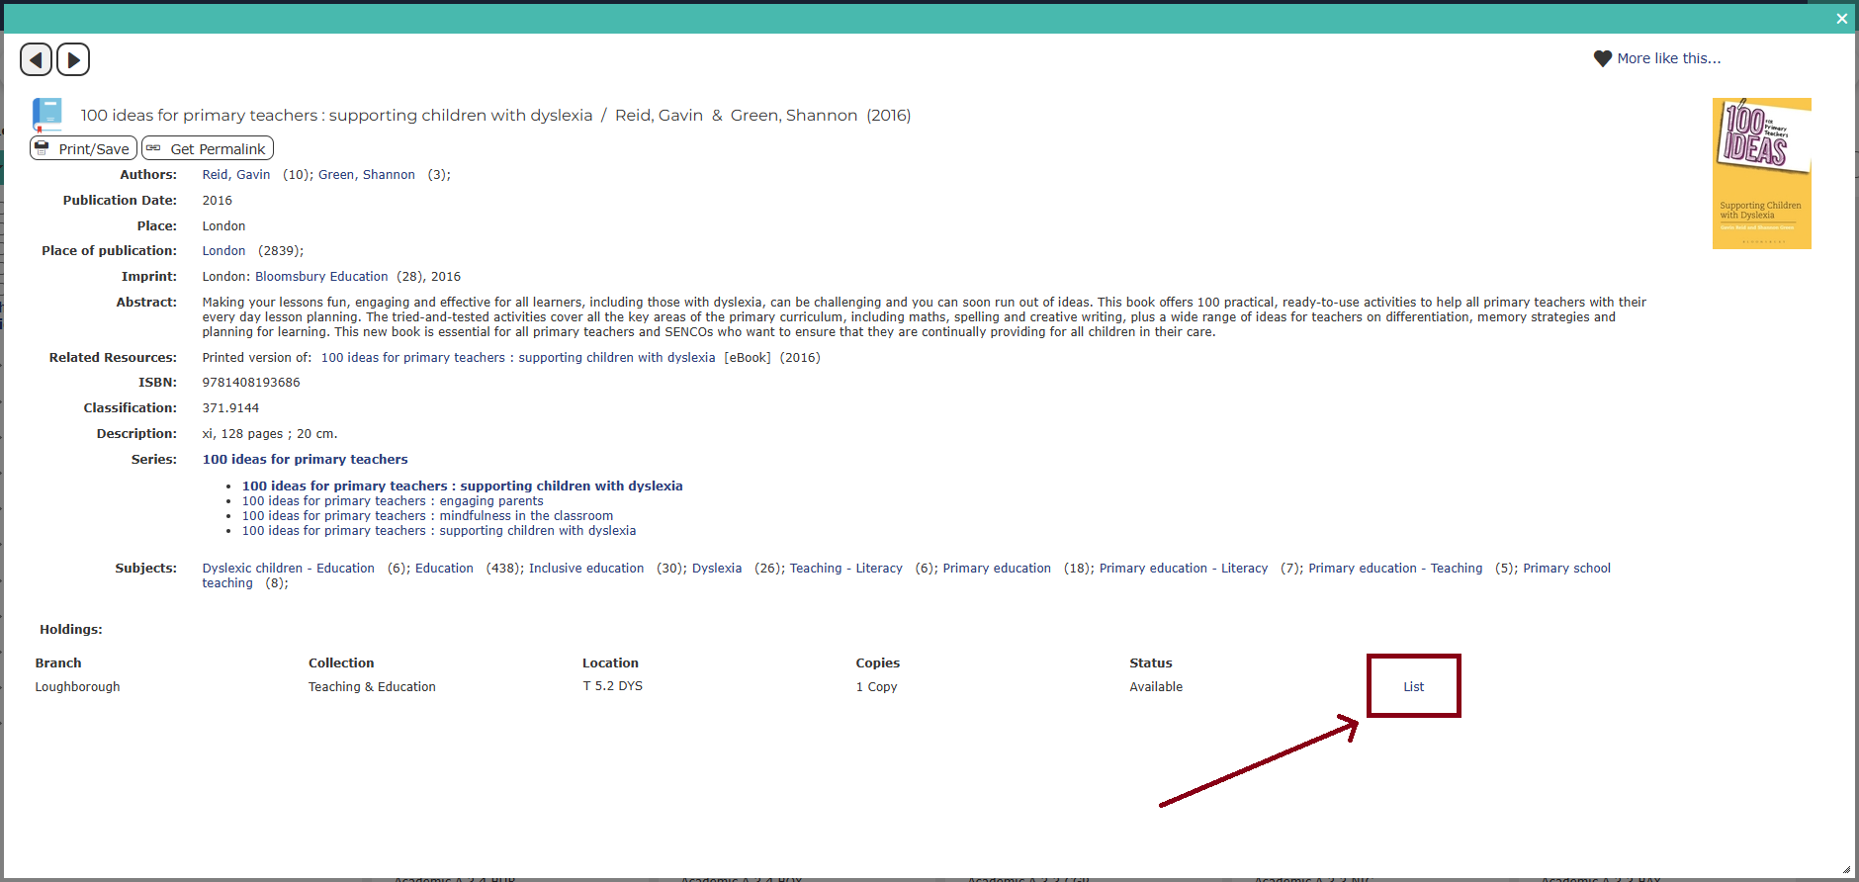1859x882 pixels.
Task: Open the 100 ideas for primary teachers series heading
Action: coord(305,460)
